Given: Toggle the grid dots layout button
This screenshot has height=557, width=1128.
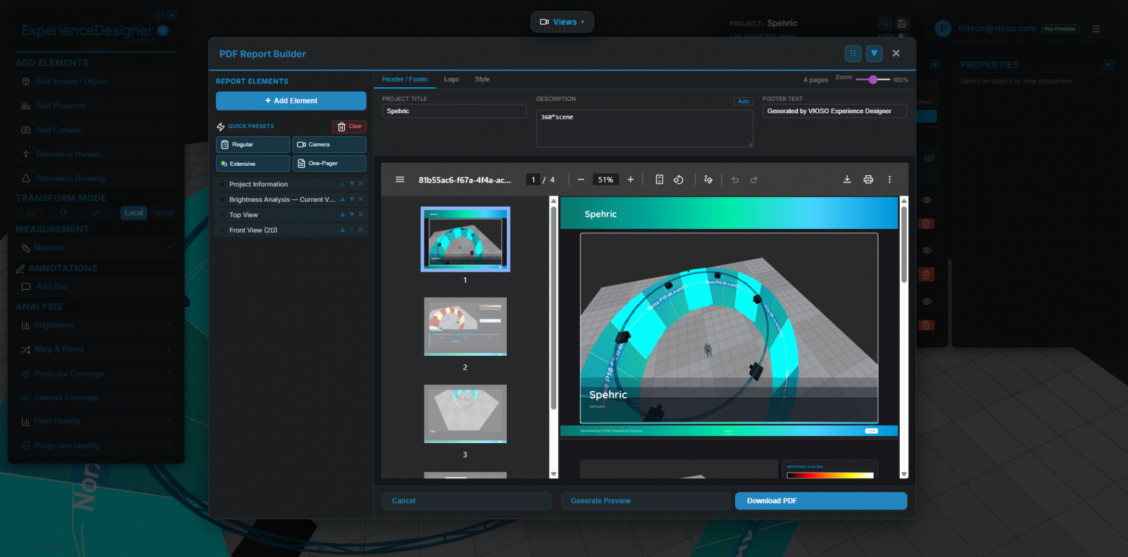Looking at the screenshot, I should [x=853, y=54].
